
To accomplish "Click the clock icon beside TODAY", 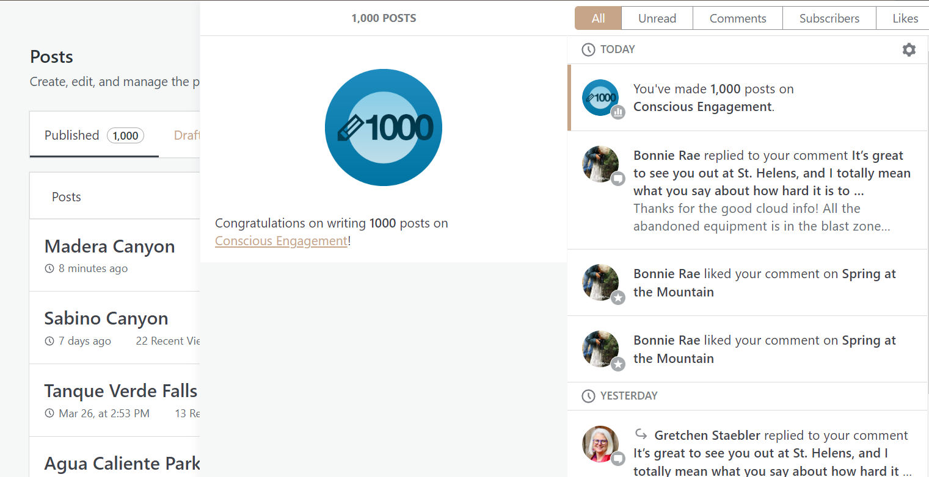I will point(588,50).
